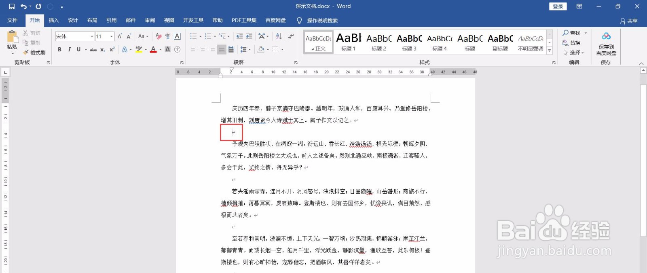Switch to the Layout (布局) tab
647x273 pixels.
92,20
